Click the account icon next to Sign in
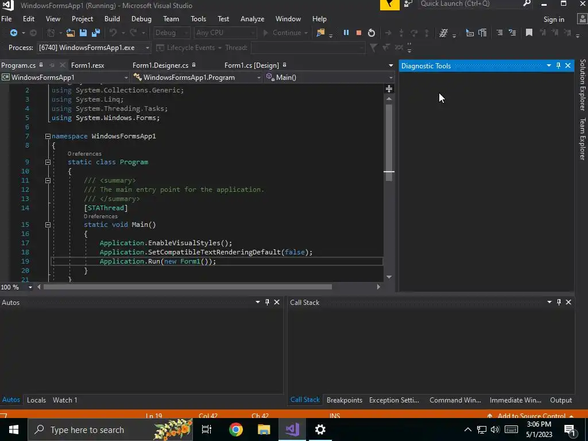The height and width of the screenshot is (441, 588). [582, 19]
